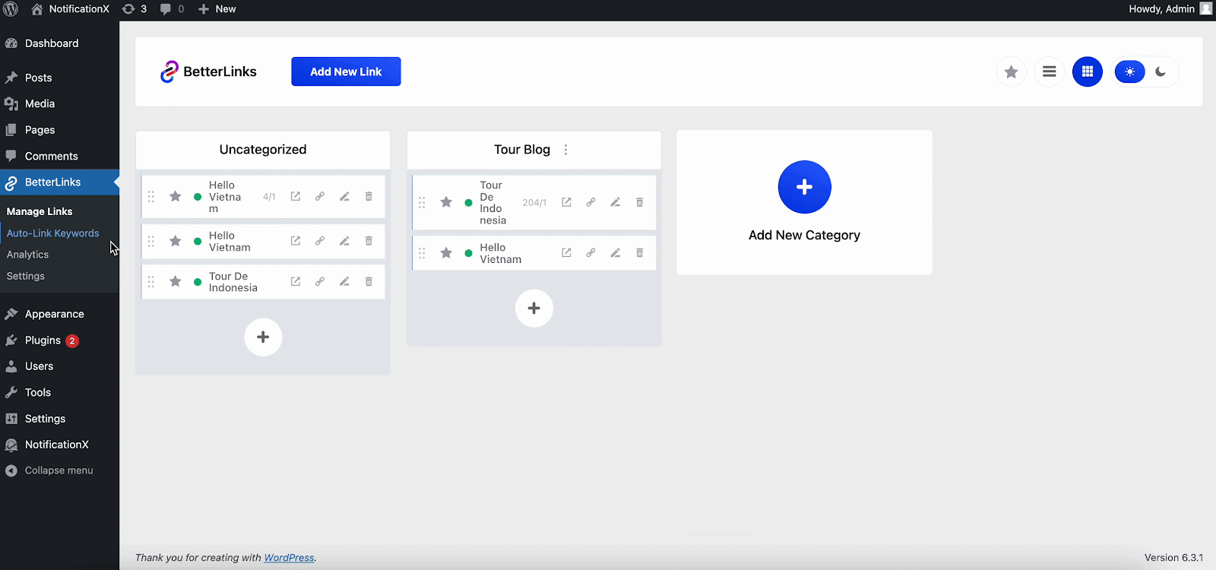The image size is (1216, 570).
Task: Delete Tour De Indonesia link in Tour Blog
Action: (640, 202)
